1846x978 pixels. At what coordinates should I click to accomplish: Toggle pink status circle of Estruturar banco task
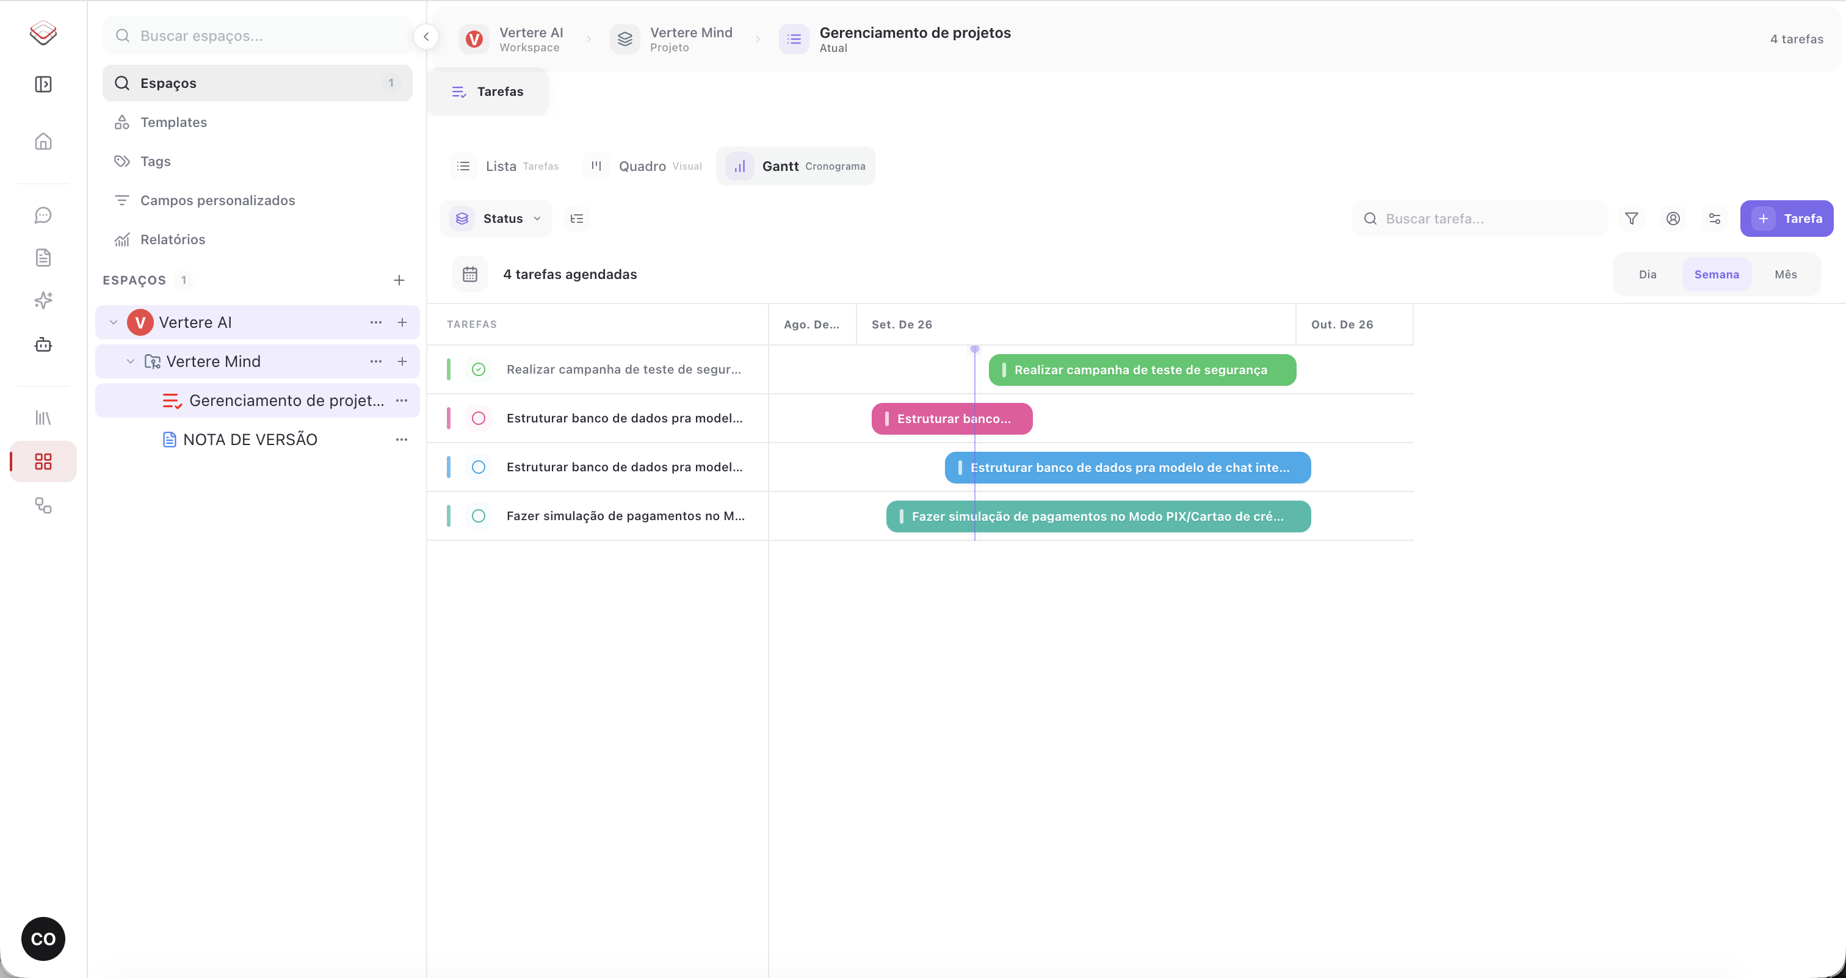(479, 418)
